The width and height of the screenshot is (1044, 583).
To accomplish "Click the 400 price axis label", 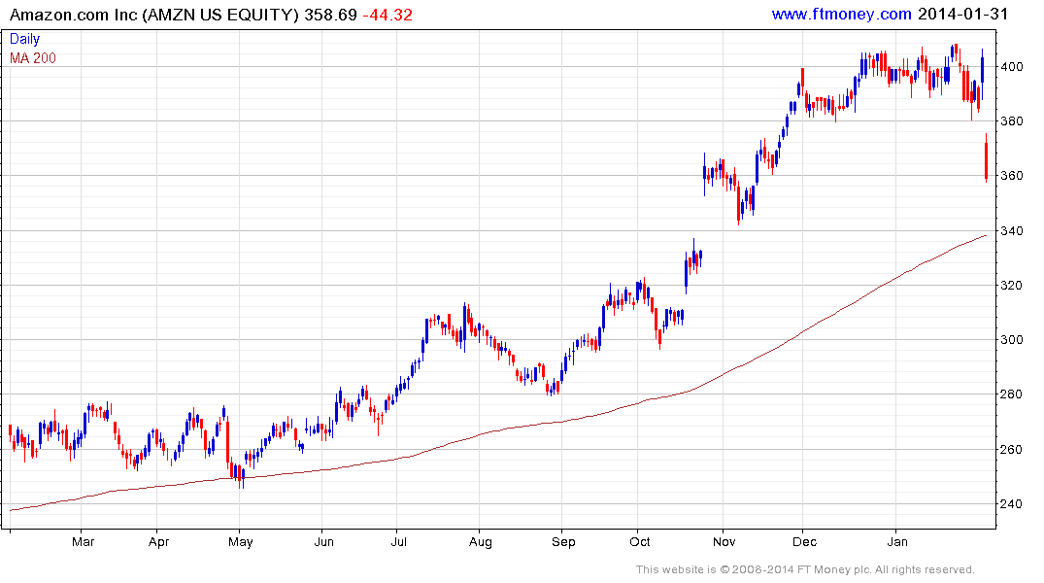I will [x=1012, y=67].
